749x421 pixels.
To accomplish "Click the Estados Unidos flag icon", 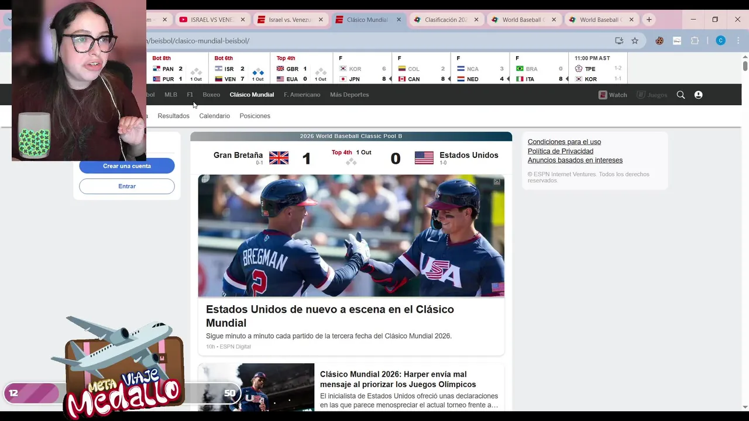I will [x=424, y=158].
